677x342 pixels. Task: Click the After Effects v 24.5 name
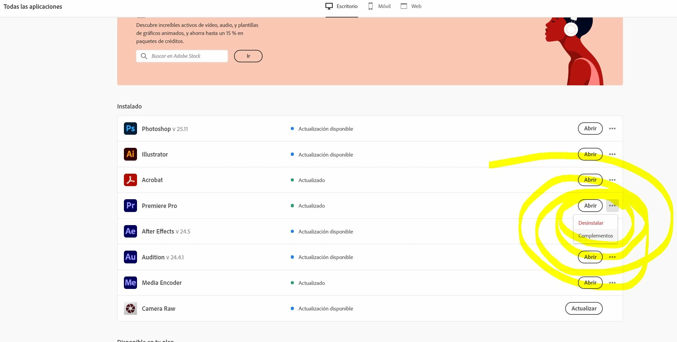[x=166, y=231]
